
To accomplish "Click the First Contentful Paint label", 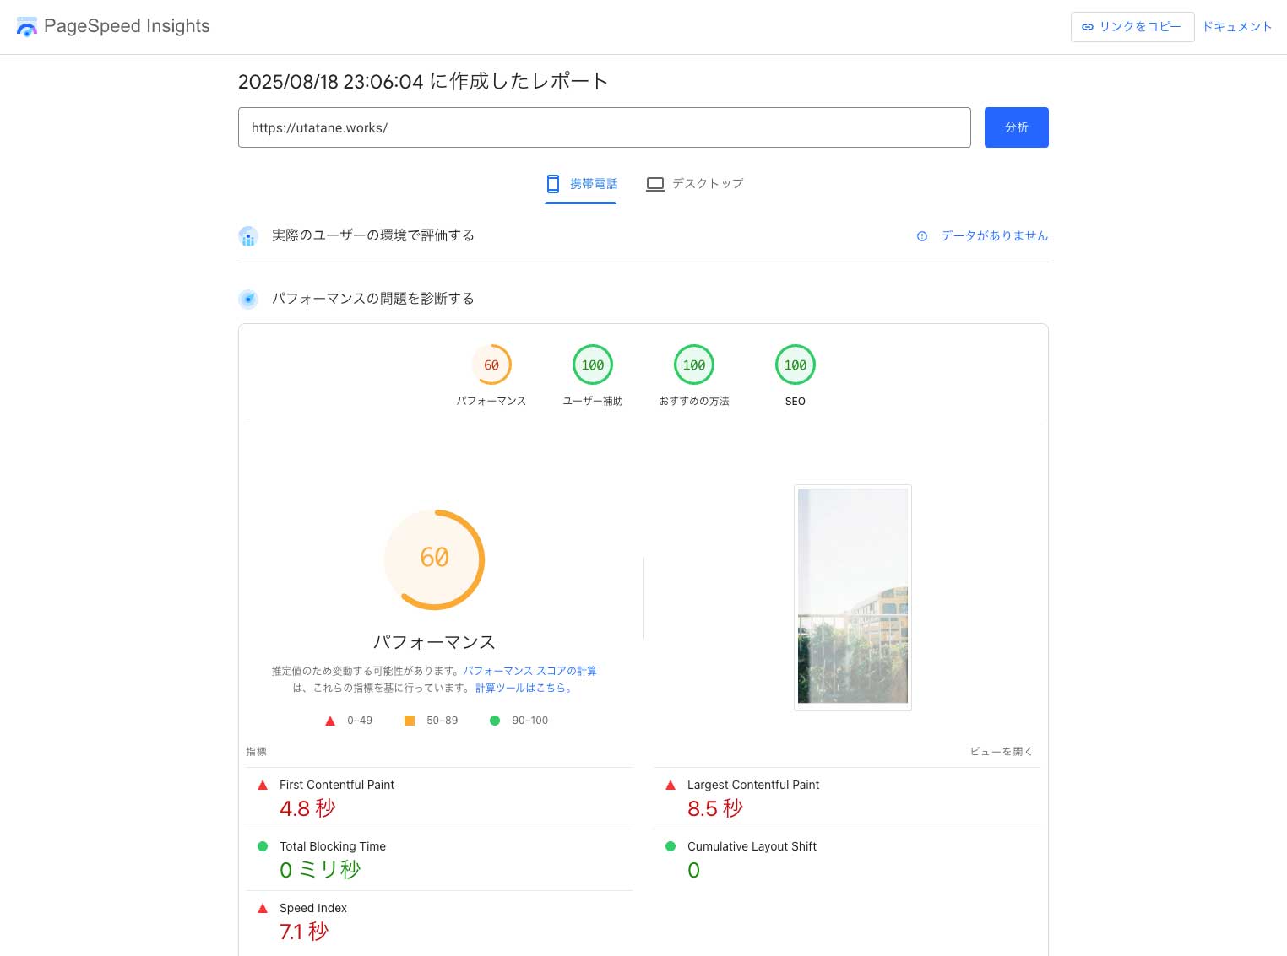I will pos(337,785).
